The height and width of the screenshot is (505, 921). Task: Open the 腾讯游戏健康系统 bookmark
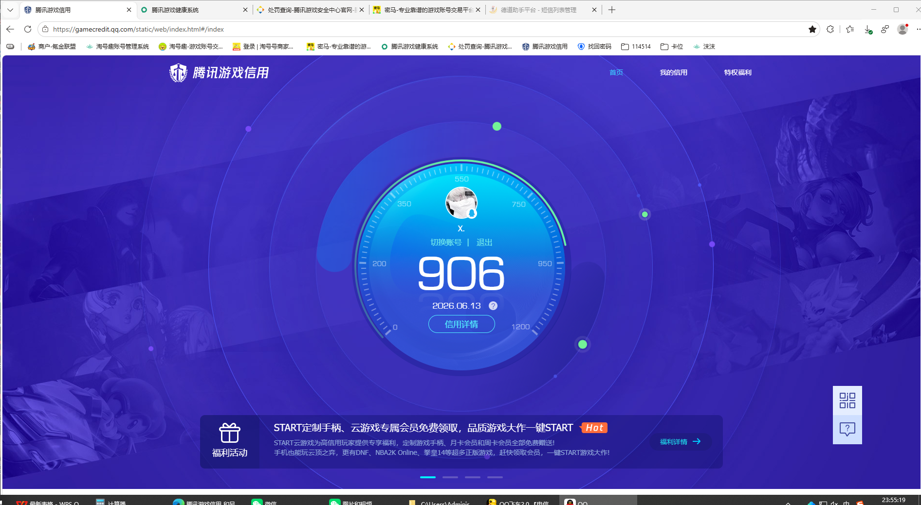click(409, 47)
